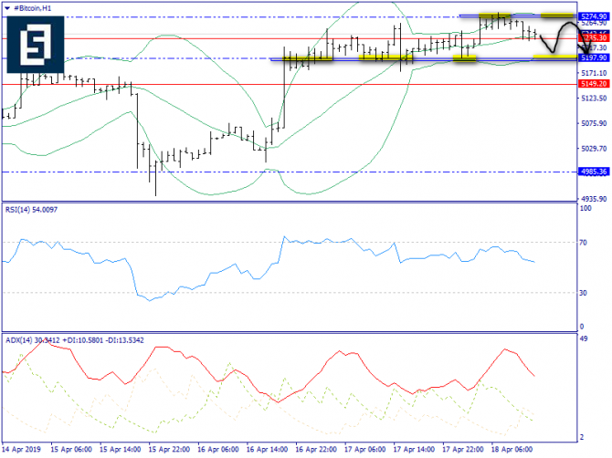Select the blue level label 5197.90
The height and width of the screenshot is (458, 612).
(594, 57)
